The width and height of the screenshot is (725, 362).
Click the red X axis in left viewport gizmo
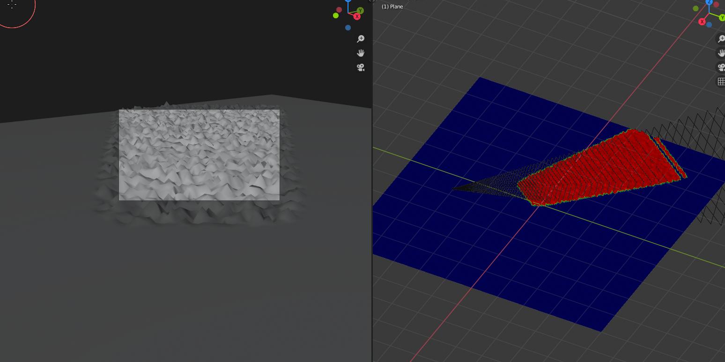pos(357,16)
